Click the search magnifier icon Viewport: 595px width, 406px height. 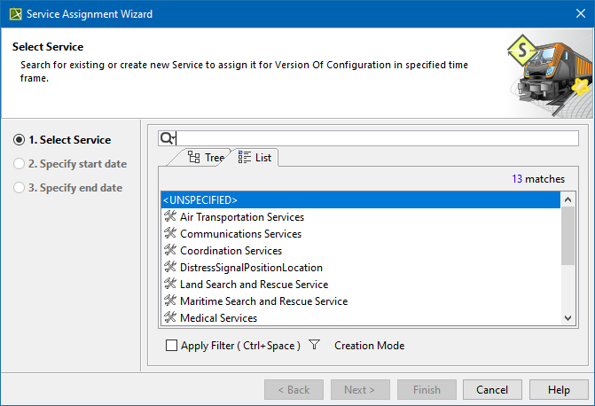[167, 138]
